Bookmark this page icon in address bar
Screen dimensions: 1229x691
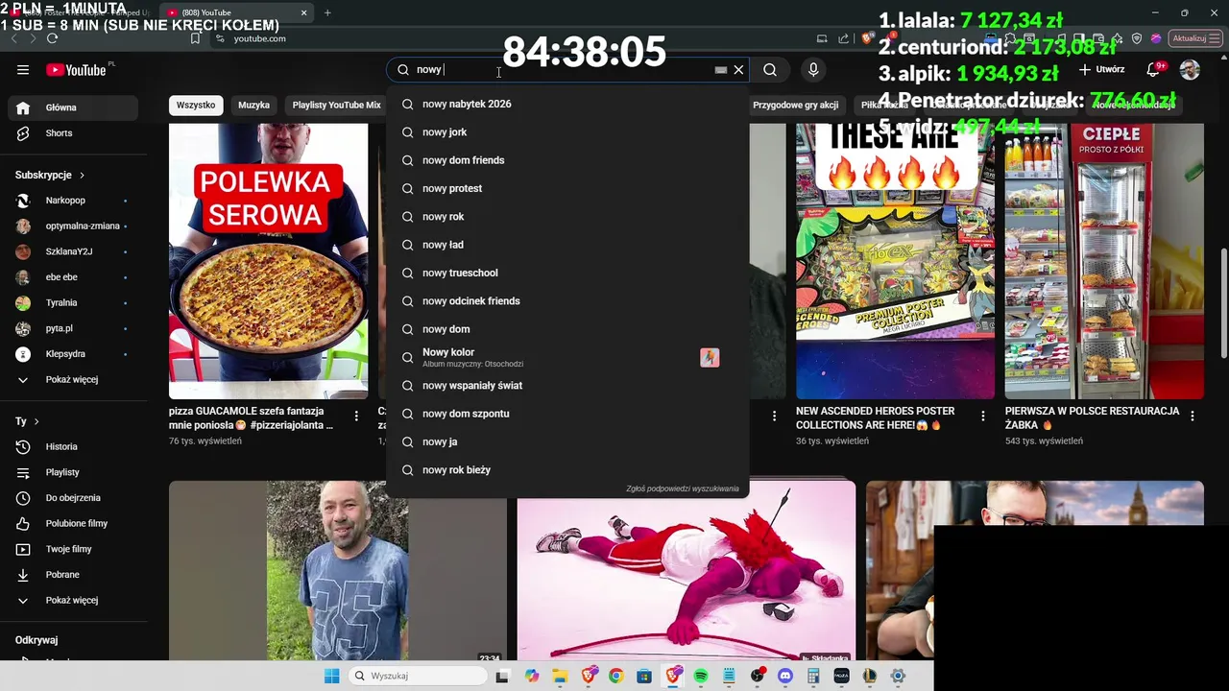195,38
